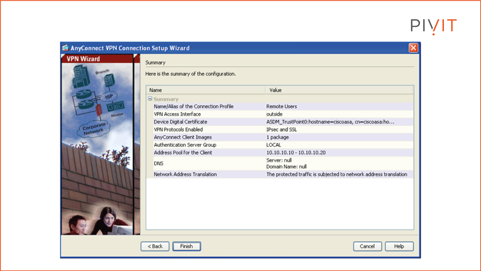
Task: Click the ISP cloud in the sidebar illustration
Action: (x=109, y=96)
